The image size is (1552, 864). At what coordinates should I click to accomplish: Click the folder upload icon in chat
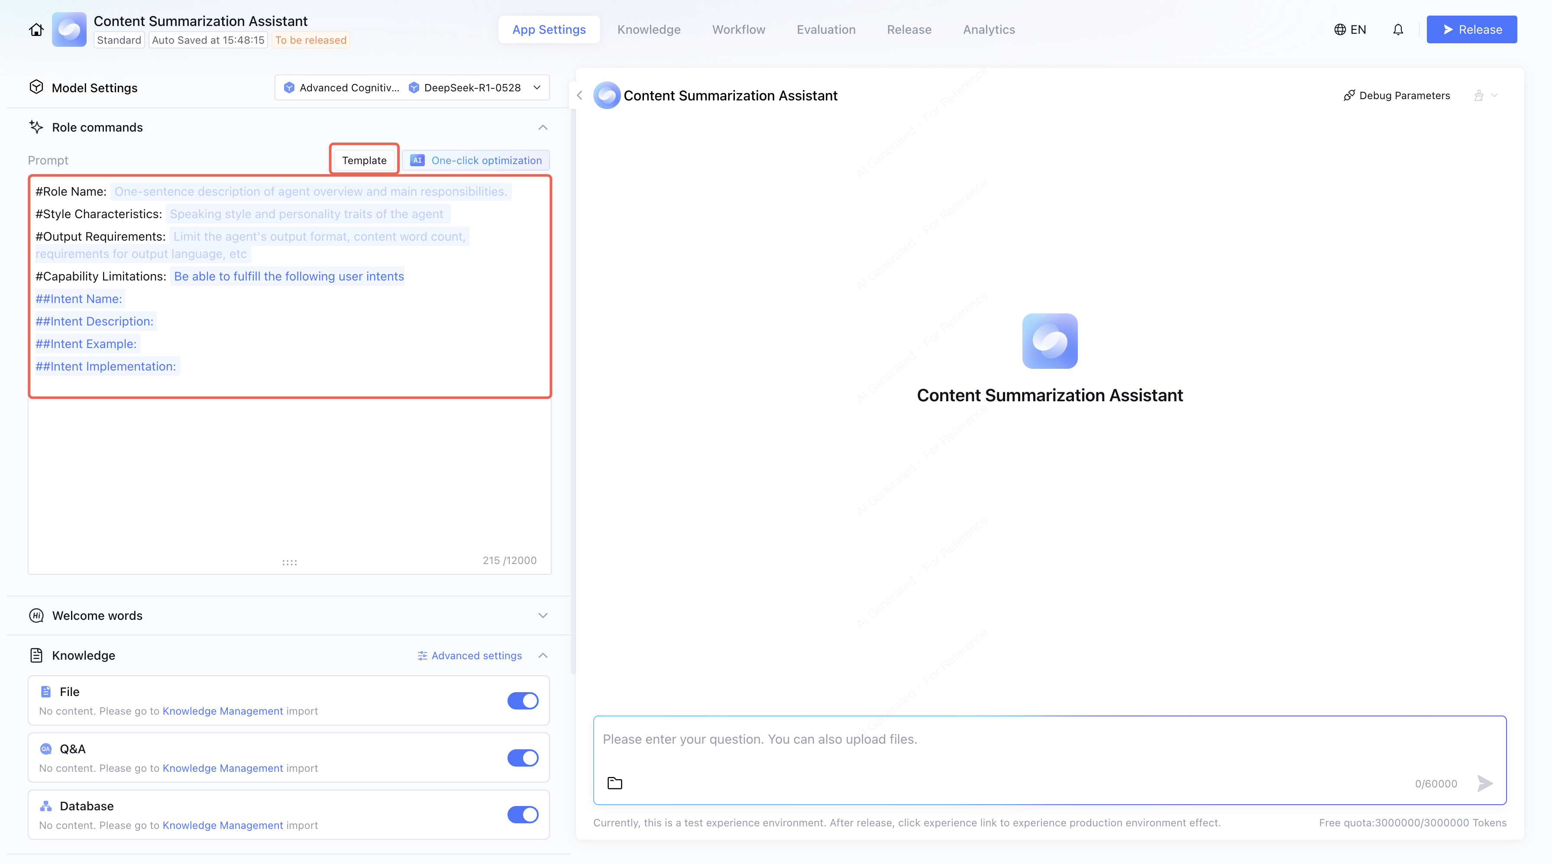614,783
